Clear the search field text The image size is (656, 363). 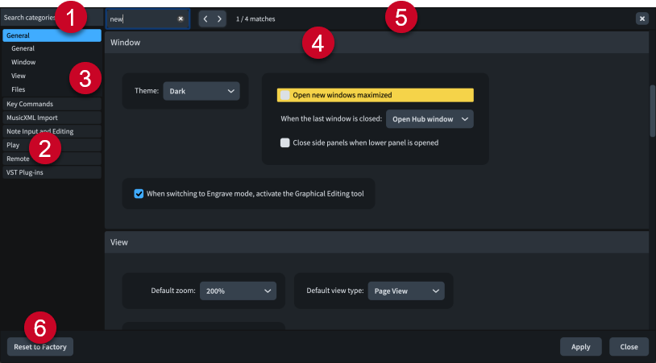[x=181, y=19]
